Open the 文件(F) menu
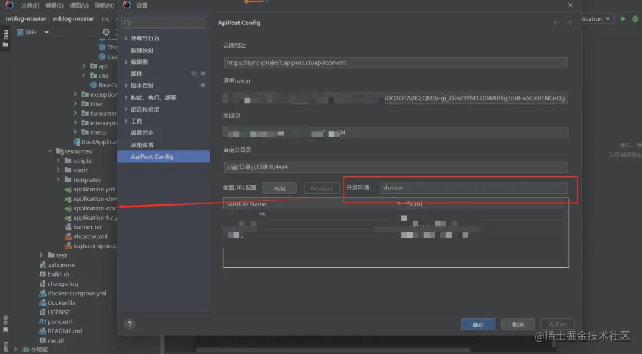This screenshot has height=354, width=642. pos(30,5)
